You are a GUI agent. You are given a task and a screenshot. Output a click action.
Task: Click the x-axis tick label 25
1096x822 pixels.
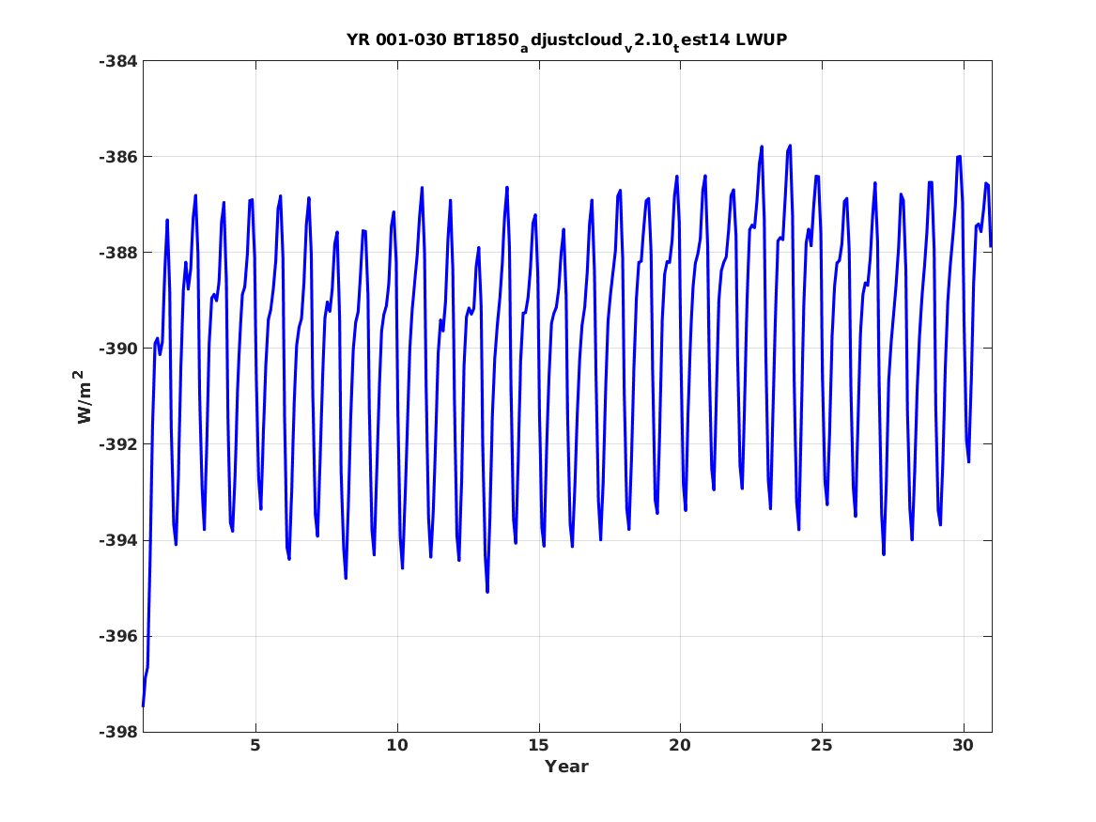(822, 746)
